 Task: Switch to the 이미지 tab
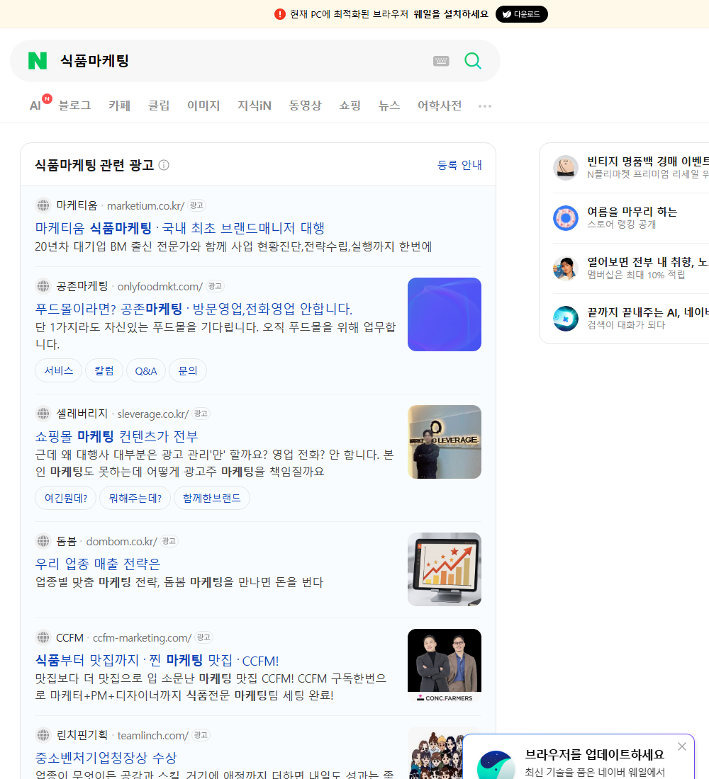(x=203, y=106)
